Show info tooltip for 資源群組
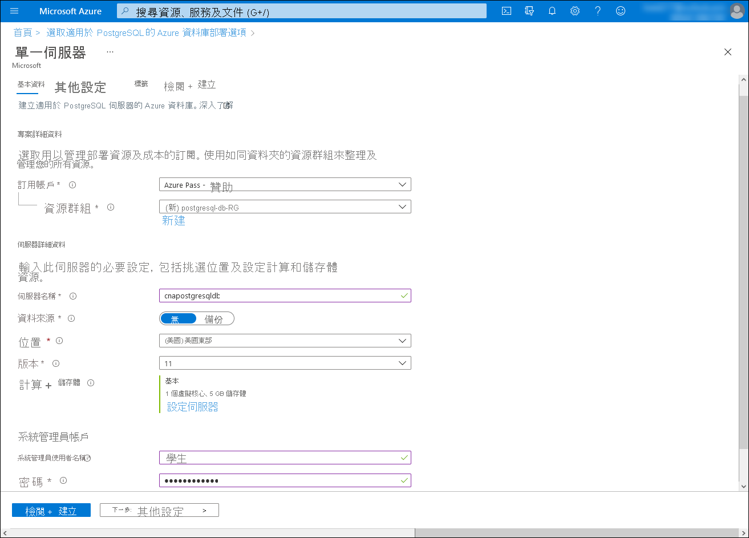This screenshot has width=749, height=538. pos(111,207)
